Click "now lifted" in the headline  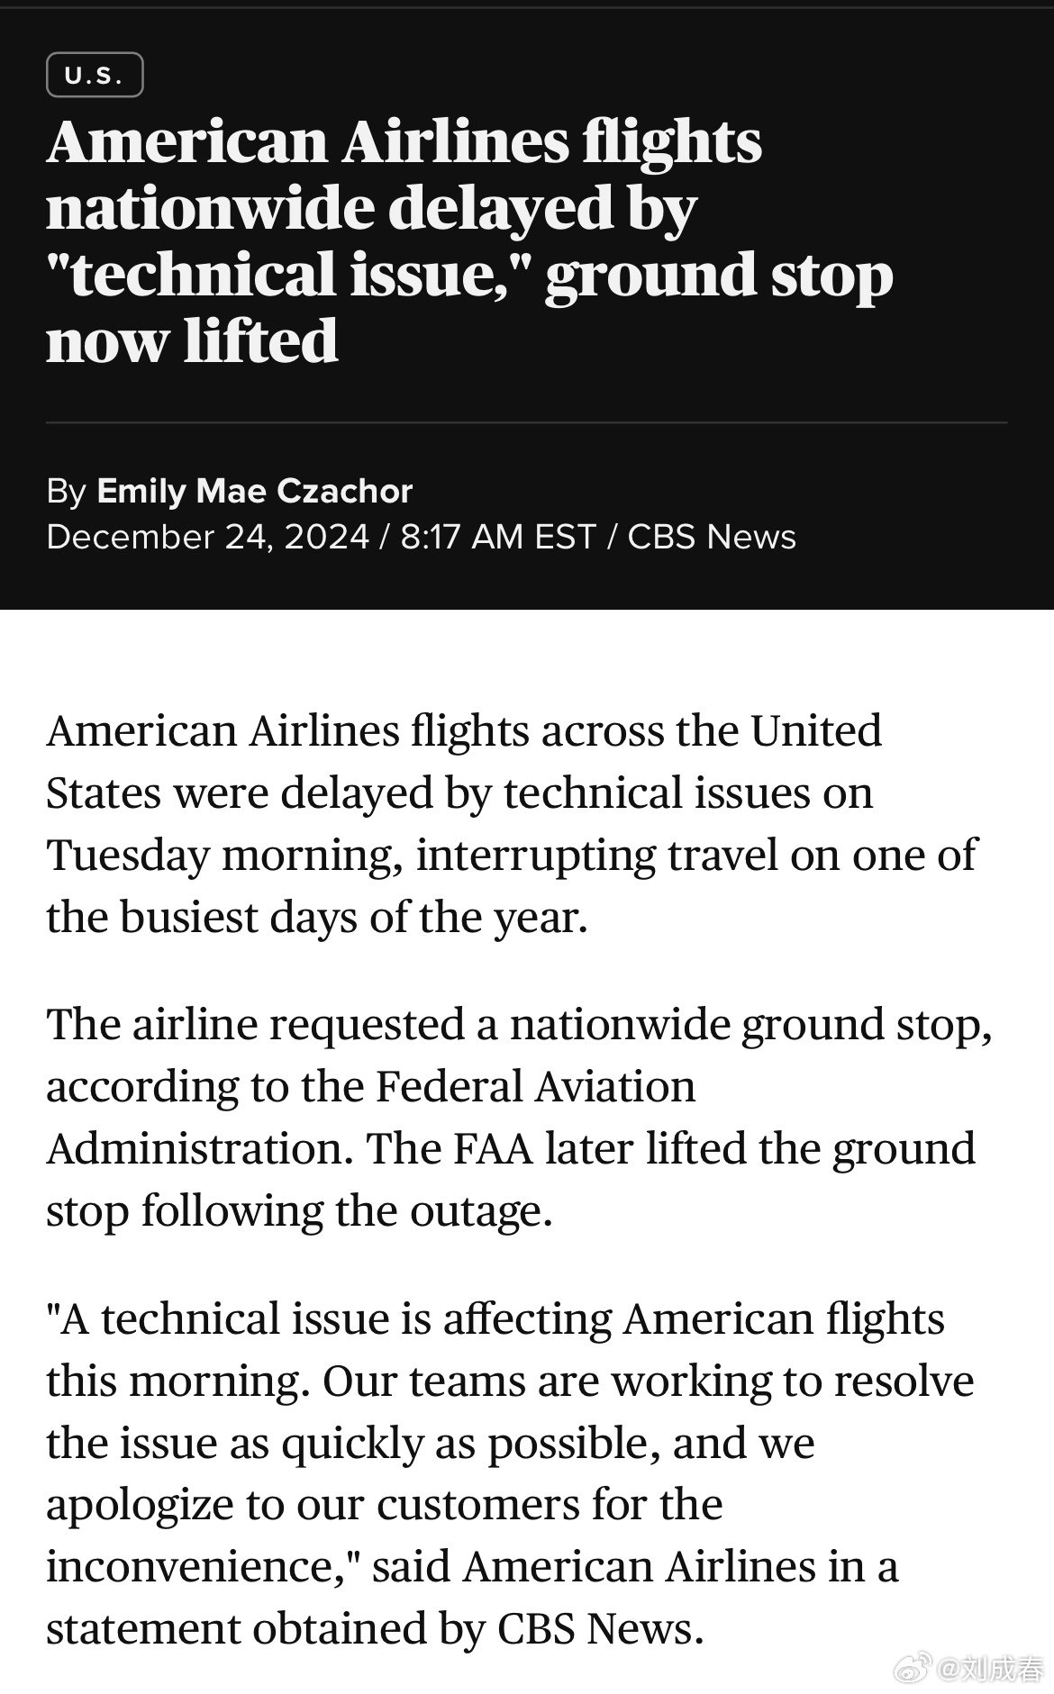coord(192,340)
